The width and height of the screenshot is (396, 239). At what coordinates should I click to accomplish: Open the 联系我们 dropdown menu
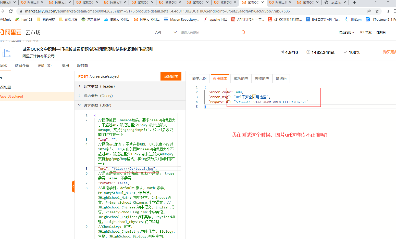click(x=346, y=32)
